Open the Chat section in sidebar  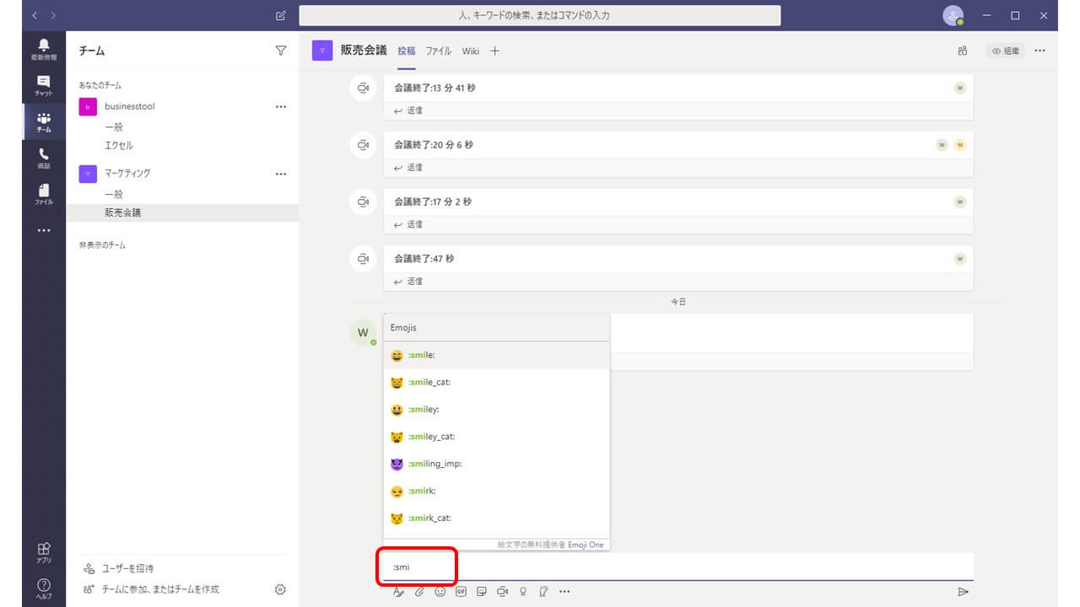point(44,85)
